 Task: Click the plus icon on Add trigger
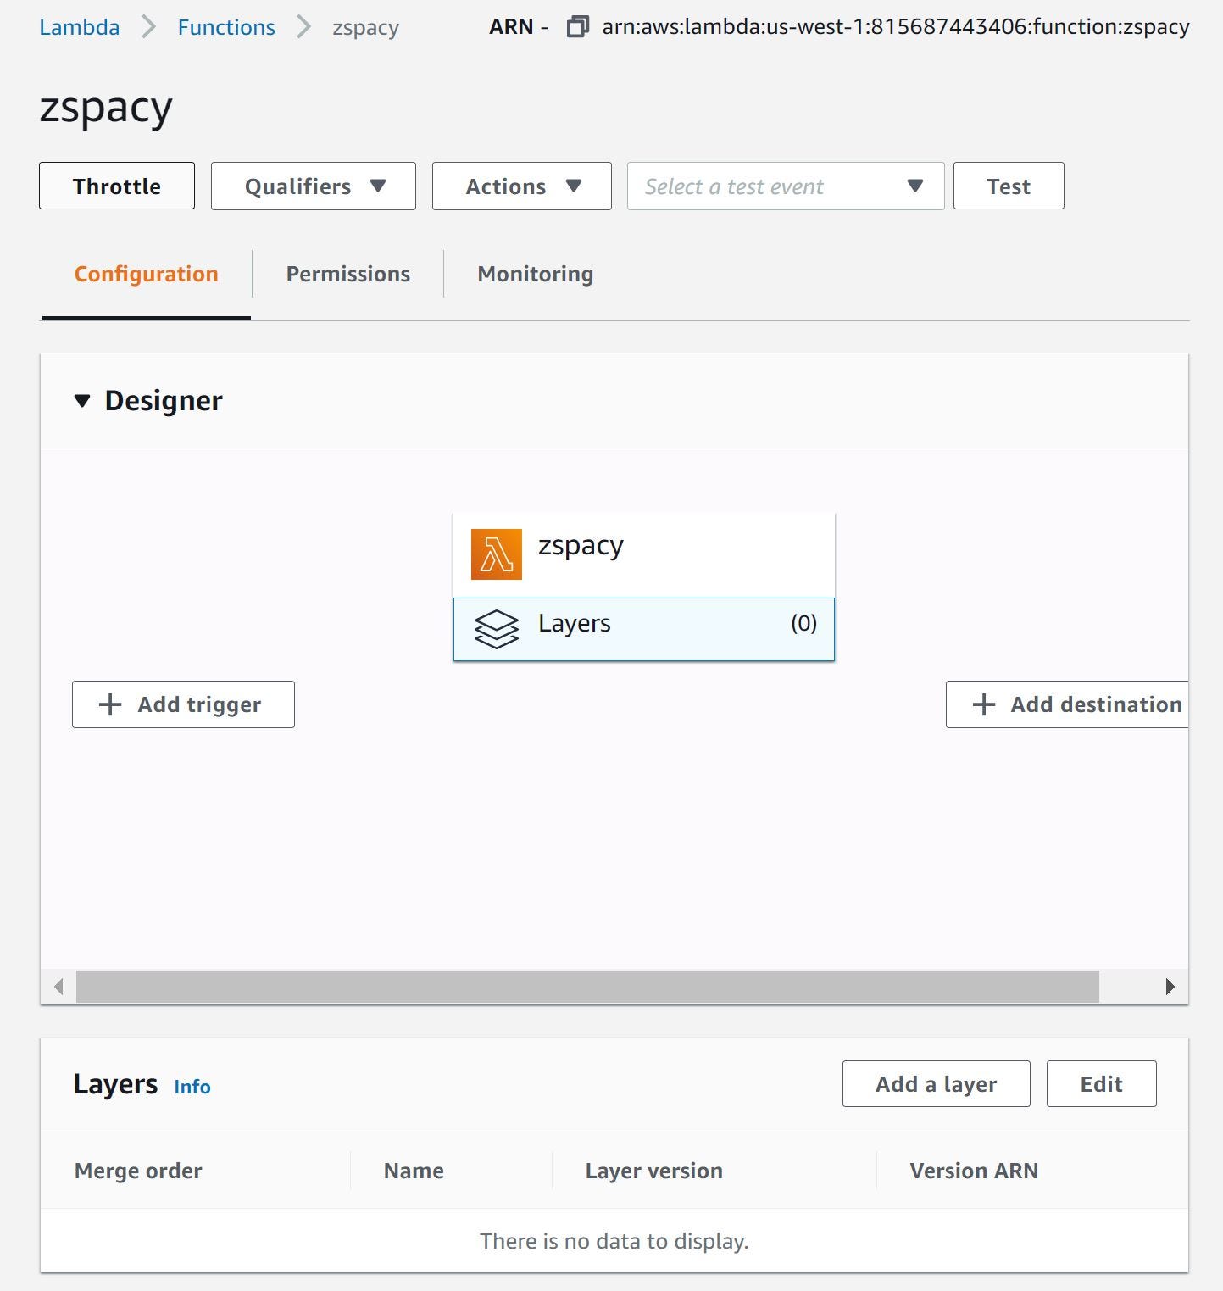click(x=110, y=704)
